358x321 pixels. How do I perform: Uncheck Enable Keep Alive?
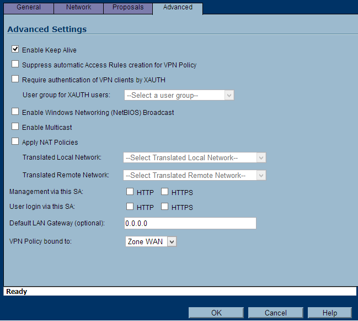click(15, 49)
